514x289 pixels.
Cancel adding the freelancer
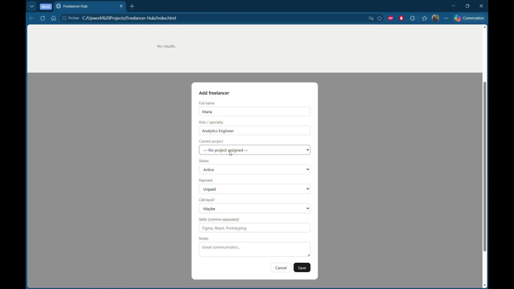pyautogui.click(x=281, y=268)
